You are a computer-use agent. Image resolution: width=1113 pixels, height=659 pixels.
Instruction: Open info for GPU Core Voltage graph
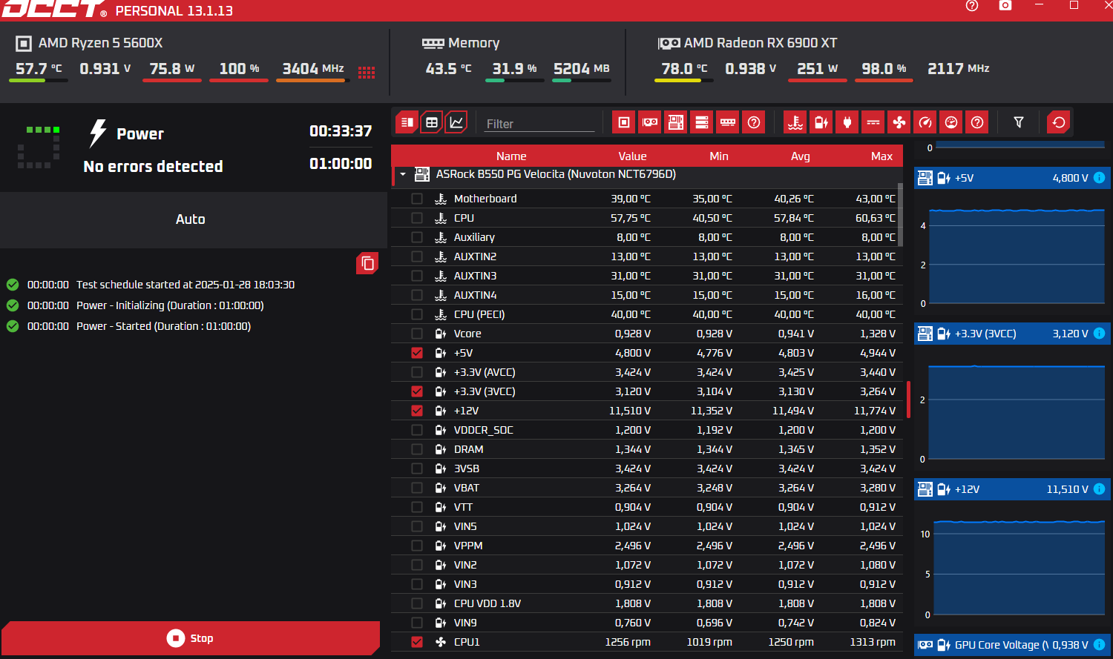tap(1100, 645)
